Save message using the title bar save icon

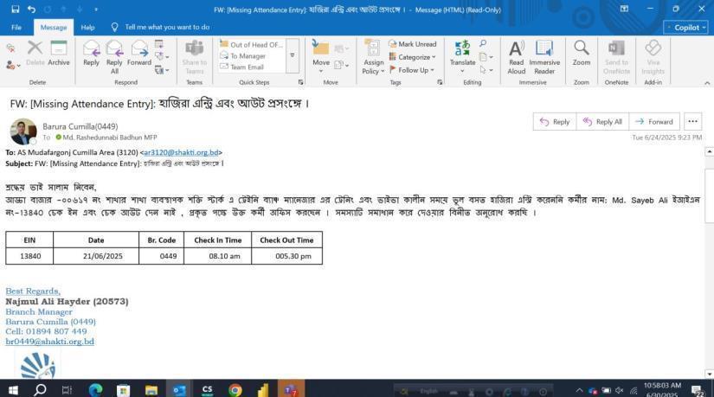click(x=15, y=9)
